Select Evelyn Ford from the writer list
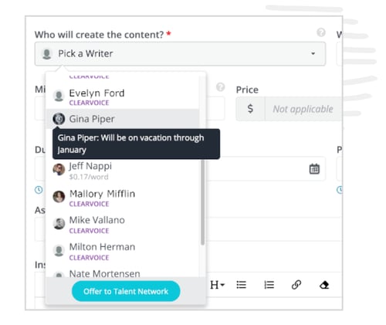 [123, 96]
